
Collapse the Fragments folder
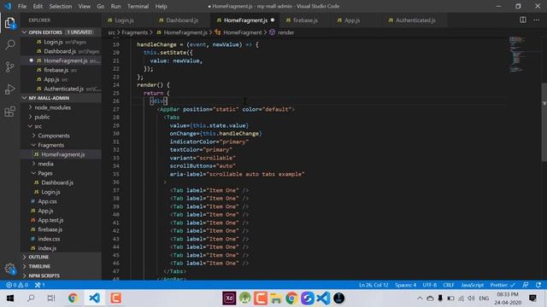[34, 145]
